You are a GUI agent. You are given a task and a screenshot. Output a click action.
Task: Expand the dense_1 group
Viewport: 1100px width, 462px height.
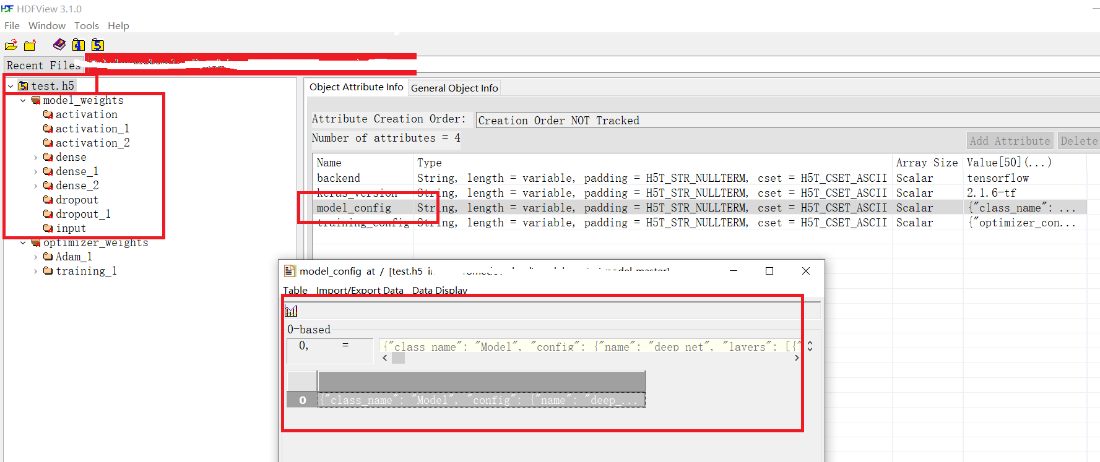(x=35, y=172)
